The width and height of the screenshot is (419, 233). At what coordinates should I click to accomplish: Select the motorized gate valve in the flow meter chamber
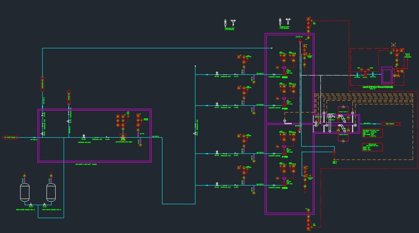[x=84, y=137]
